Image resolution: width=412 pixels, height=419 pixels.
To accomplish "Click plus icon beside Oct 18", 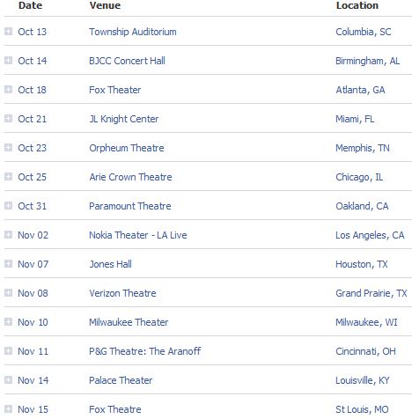I will pyautogui.click(x=8, y=89).
